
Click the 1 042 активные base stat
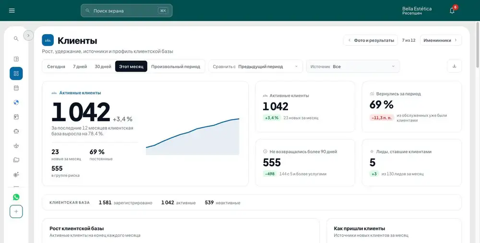[179, 203]
